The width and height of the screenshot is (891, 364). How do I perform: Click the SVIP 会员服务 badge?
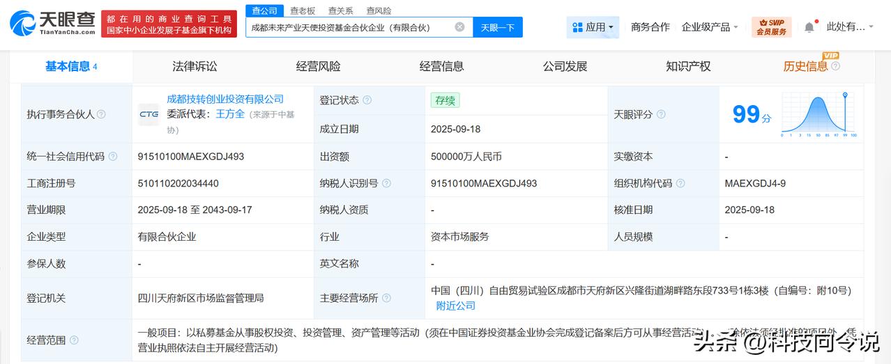(771, 27)
